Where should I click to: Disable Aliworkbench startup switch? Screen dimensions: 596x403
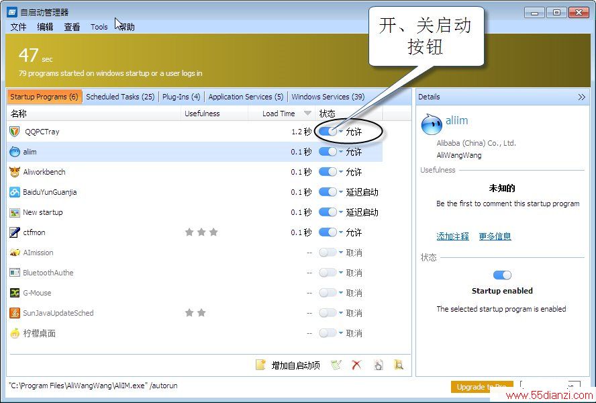(x=328, y=172)
